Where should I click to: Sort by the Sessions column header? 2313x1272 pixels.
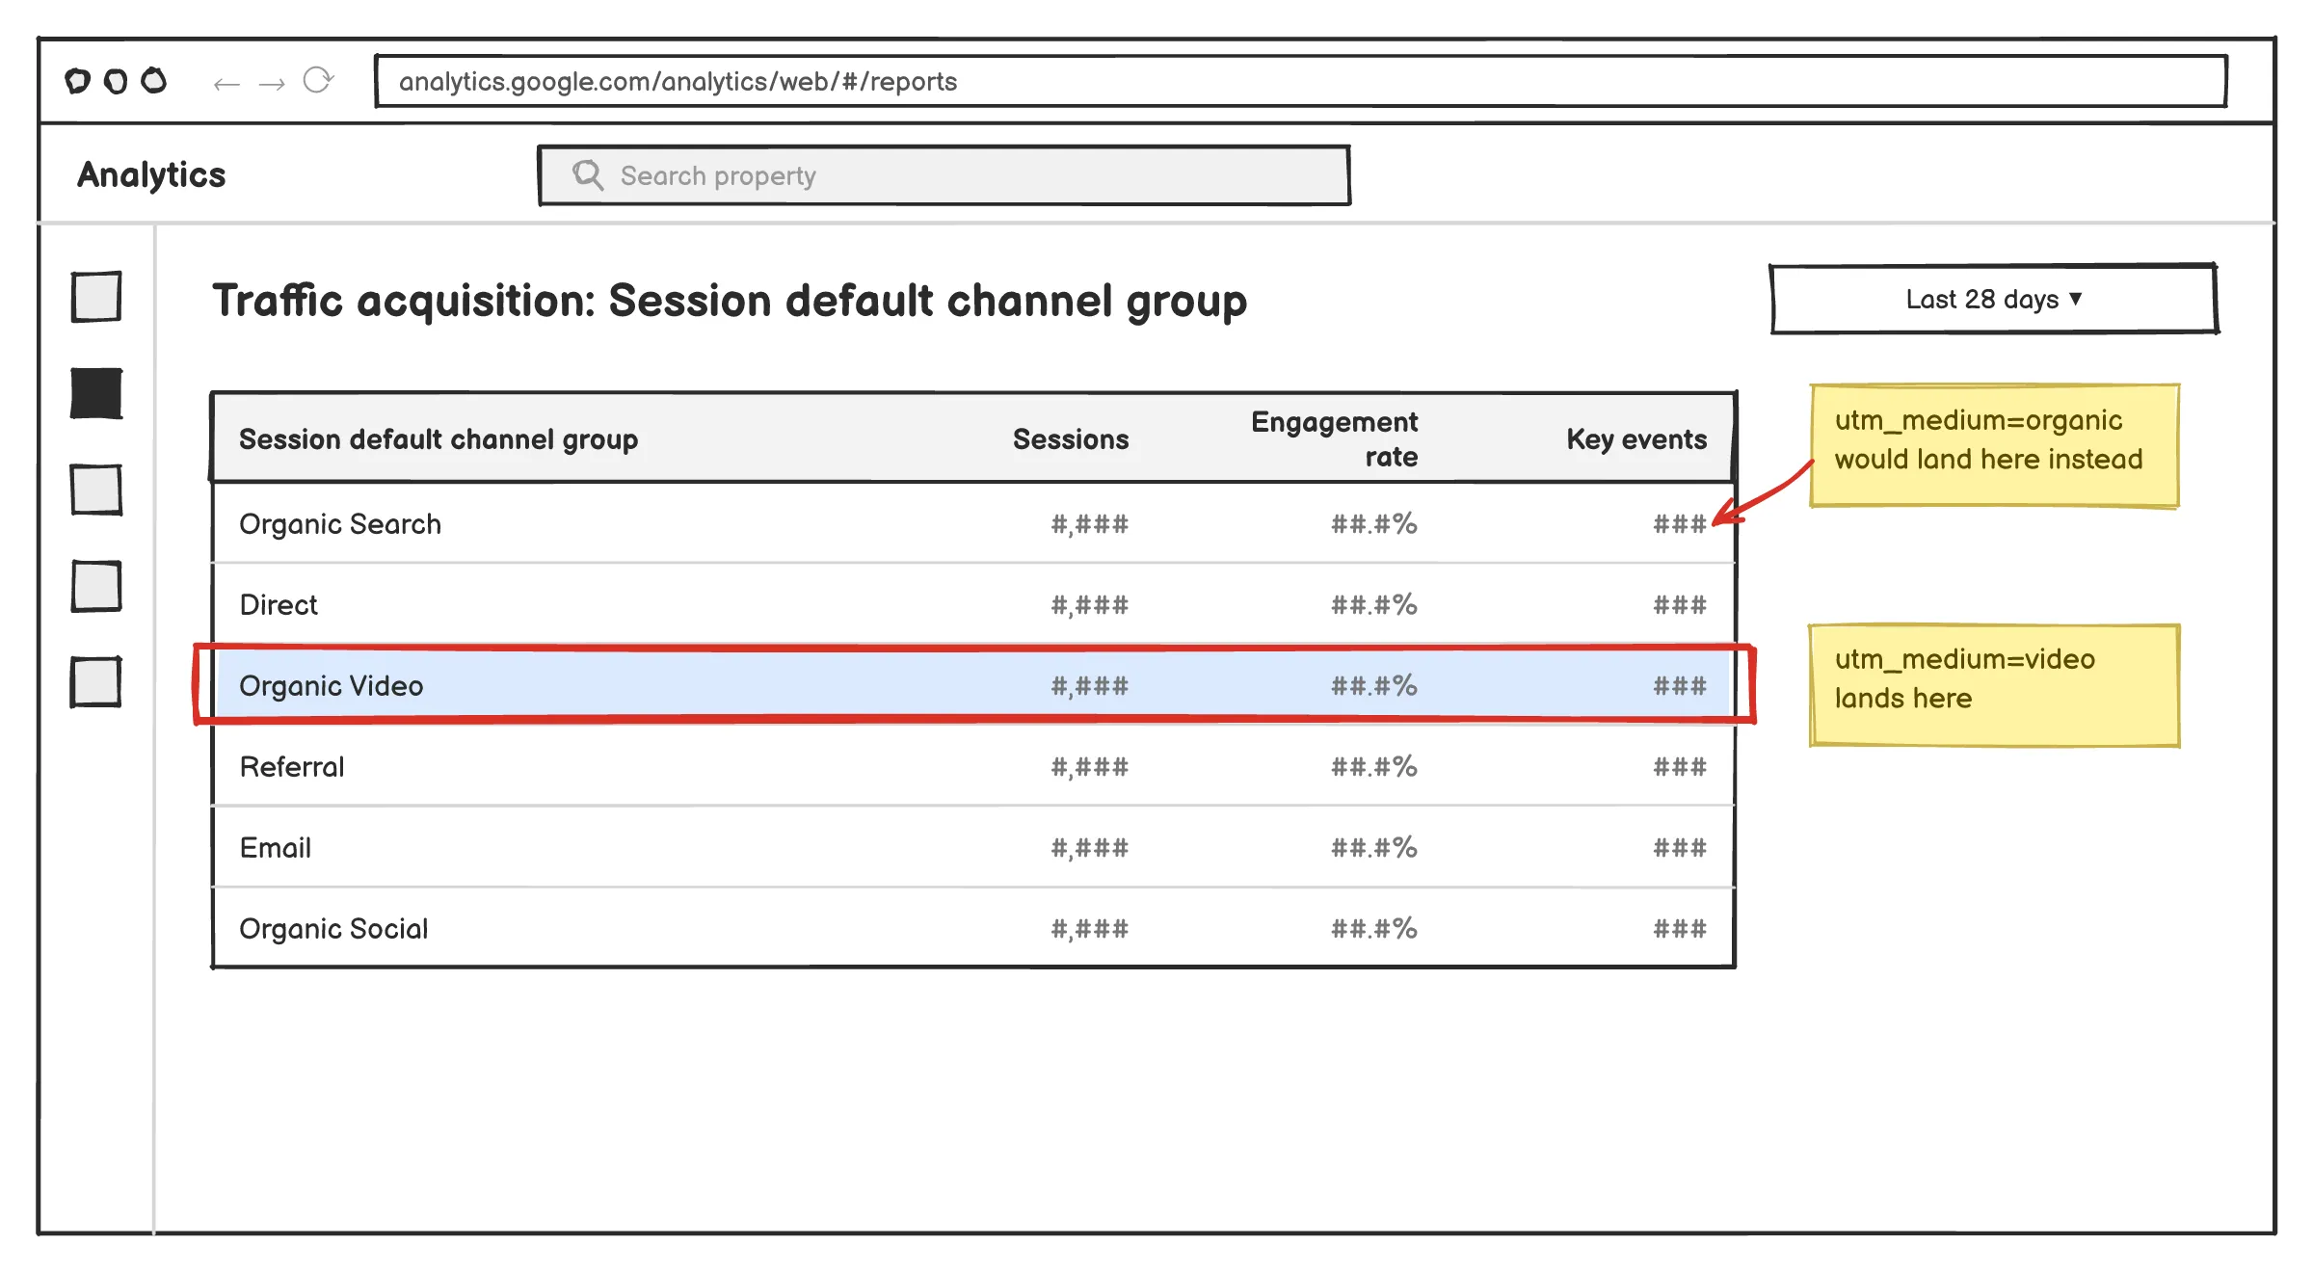[1071, 439]
